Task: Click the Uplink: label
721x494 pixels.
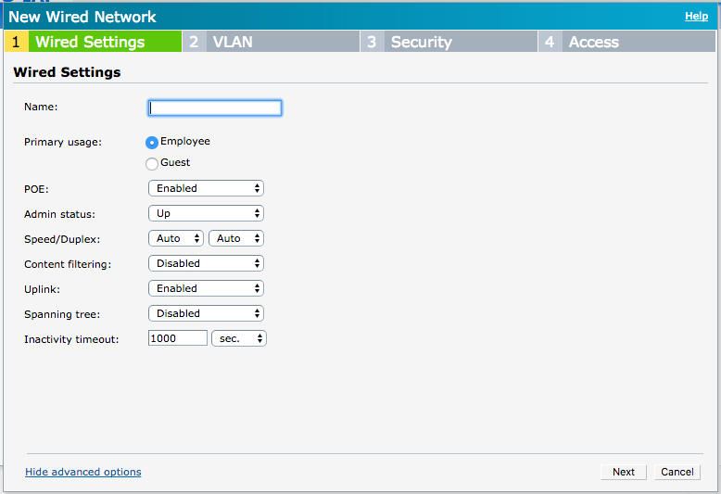Action: tap(43, 289)
